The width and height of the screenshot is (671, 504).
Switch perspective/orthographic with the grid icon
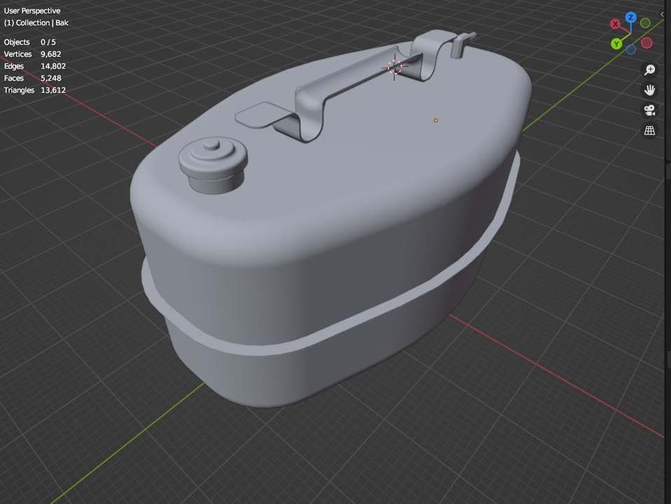649,130
